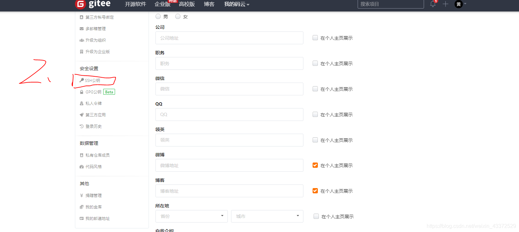Open 博客 in the top navigation
This screenshot has width=519, height=232.
(209, 4)
